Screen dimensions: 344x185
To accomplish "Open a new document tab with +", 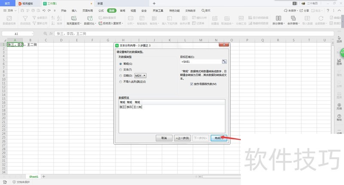I will [x=154, y=3].
